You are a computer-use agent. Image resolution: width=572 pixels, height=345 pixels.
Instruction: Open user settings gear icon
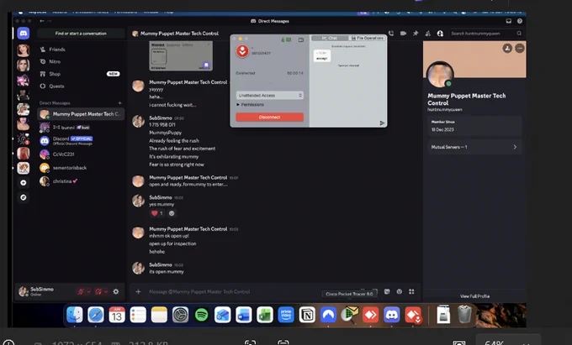click(115, 291)
